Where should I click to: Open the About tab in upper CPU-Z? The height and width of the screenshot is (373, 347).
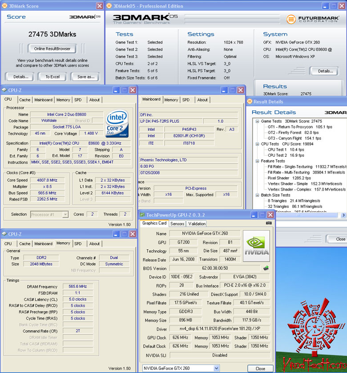[x=94, y=100]
